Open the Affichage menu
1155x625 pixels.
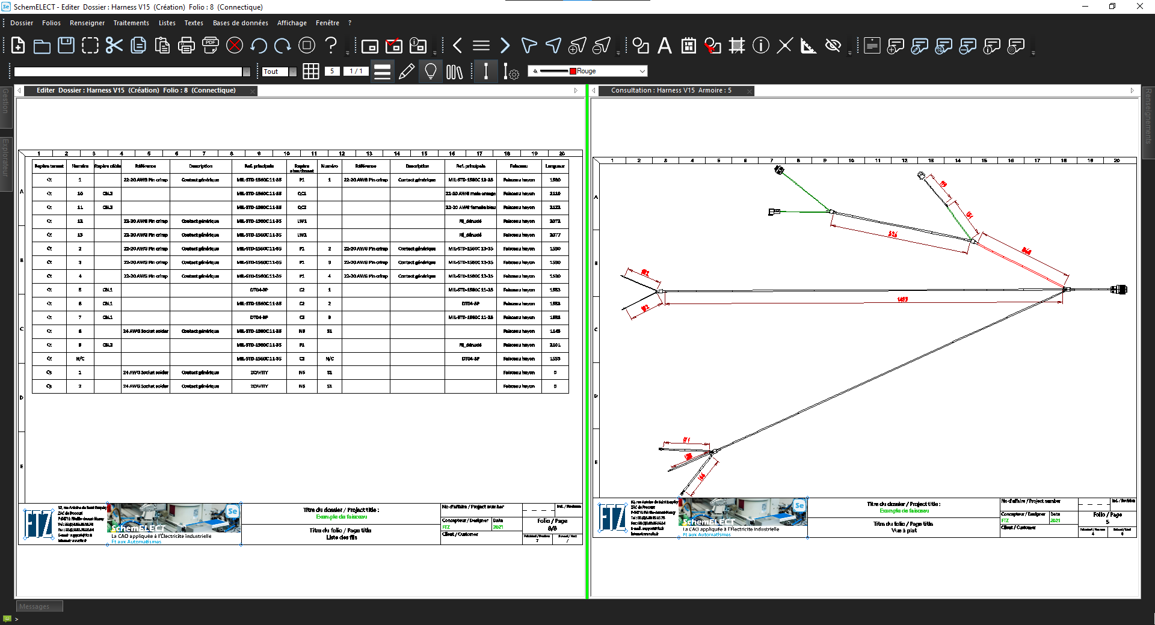coord(292,23)
